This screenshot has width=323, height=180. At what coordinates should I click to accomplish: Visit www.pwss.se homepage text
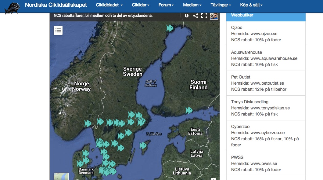(264, 163)
